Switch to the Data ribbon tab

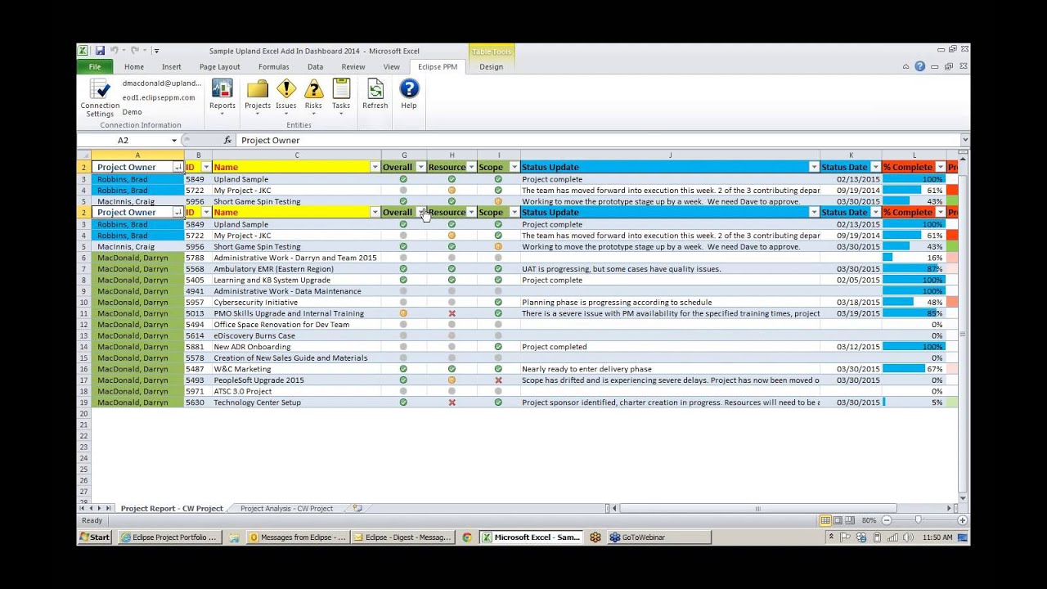(x=315, y=67)
